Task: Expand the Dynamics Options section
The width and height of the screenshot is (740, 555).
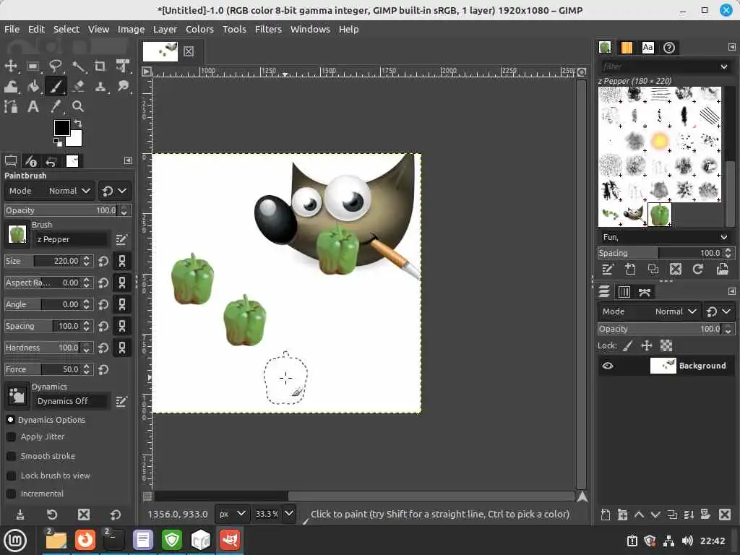Action: [x=10, y=420]
